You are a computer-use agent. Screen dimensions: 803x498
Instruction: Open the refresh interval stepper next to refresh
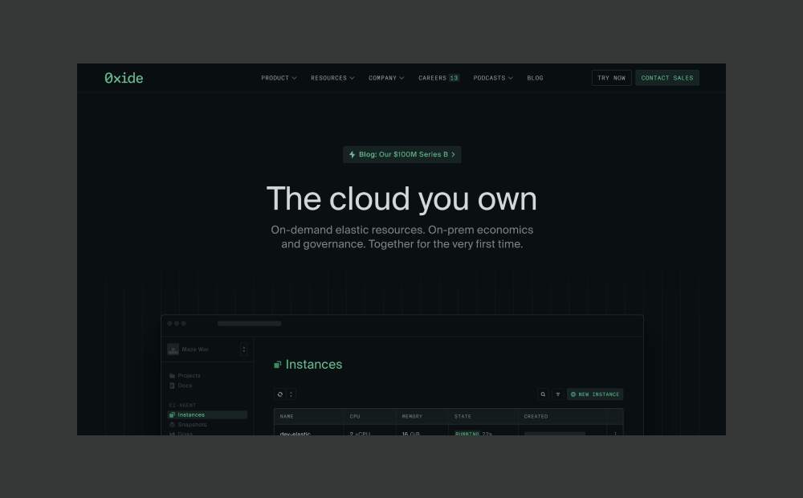291,394
